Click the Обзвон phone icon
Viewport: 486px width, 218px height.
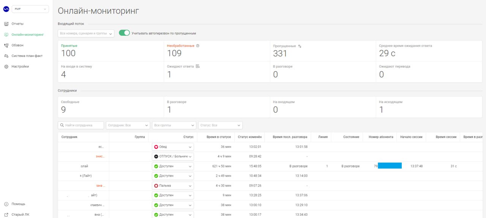[x=6, y=45]
